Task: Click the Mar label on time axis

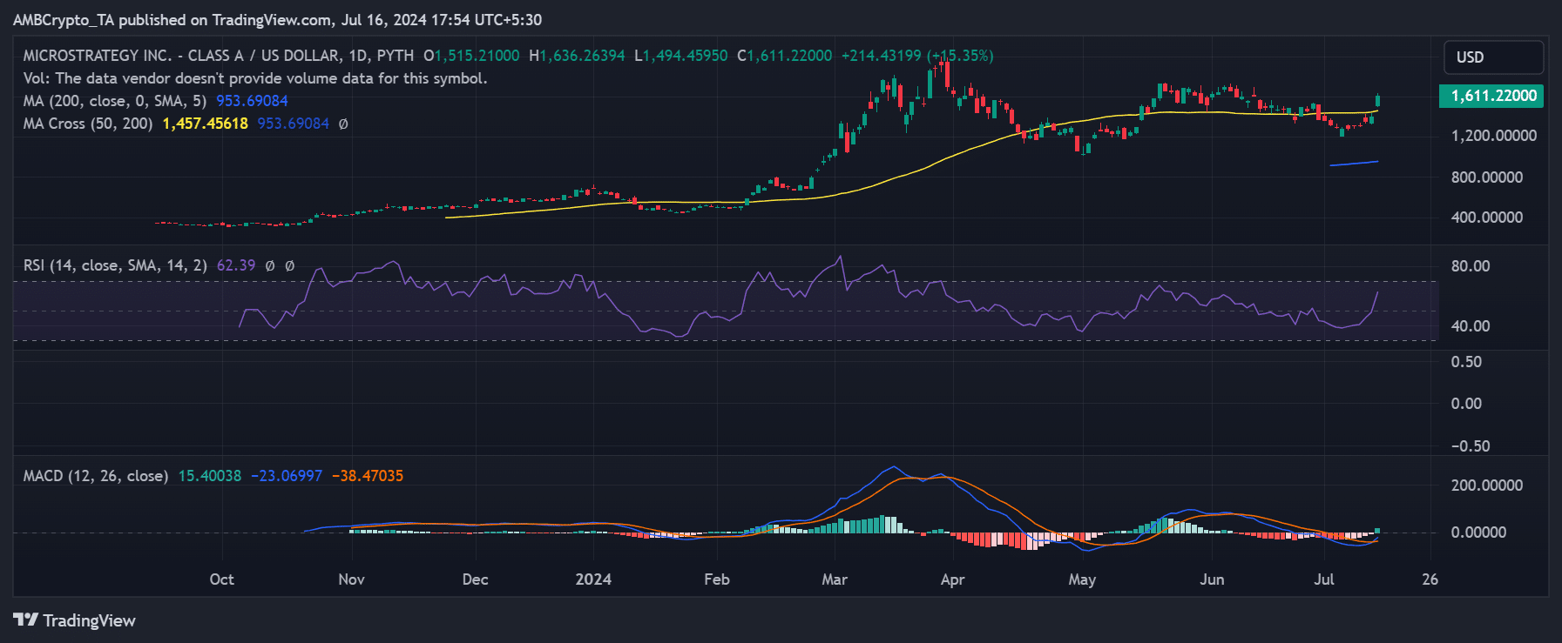Action: [835, 579]
